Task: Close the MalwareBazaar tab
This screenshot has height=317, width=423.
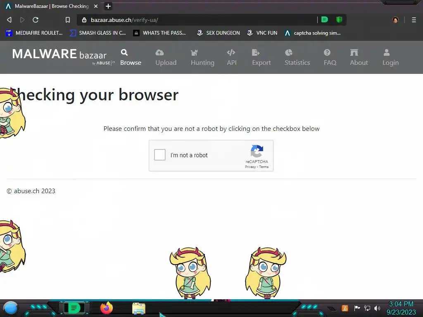Action: [x=96, y=6]
